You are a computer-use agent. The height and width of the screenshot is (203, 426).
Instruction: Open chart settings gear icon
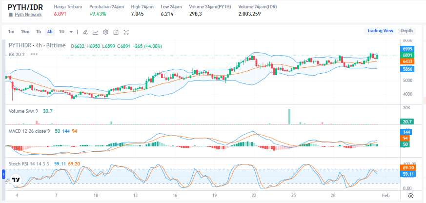pyautogui.click(x=105, y=32)
